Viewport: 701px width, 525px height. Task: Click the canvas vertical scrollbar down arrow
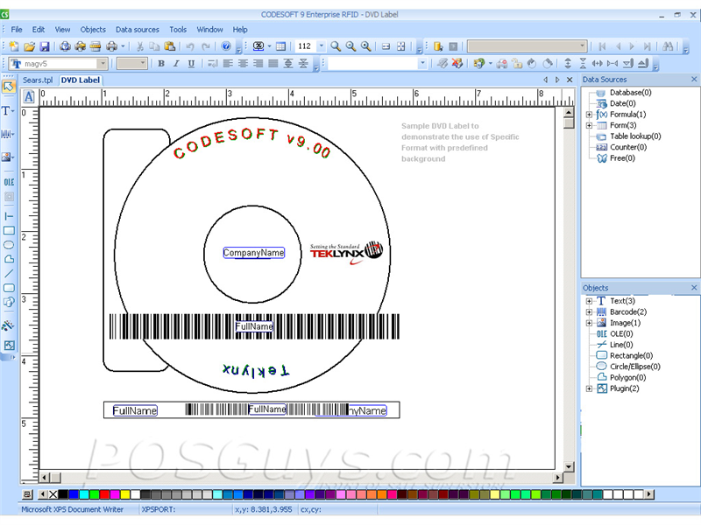(568, 467)
